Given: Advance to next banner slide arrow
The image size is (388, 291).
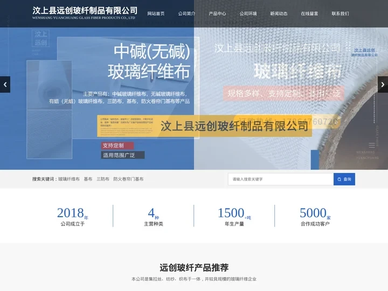Looking at the screenshot, I should click(383, 85).
